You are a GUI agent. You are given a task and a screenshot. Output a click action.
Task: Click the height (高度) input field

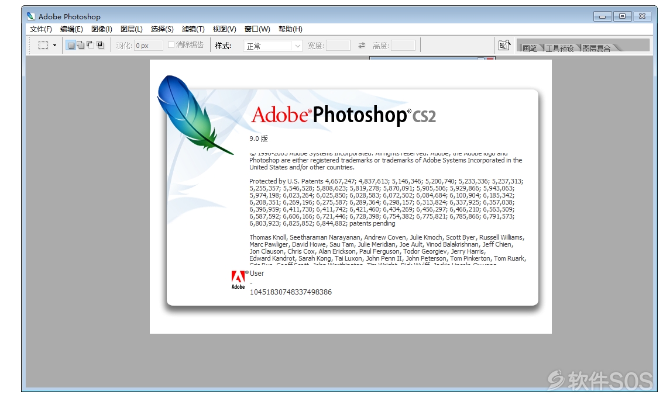click(403, 45)
